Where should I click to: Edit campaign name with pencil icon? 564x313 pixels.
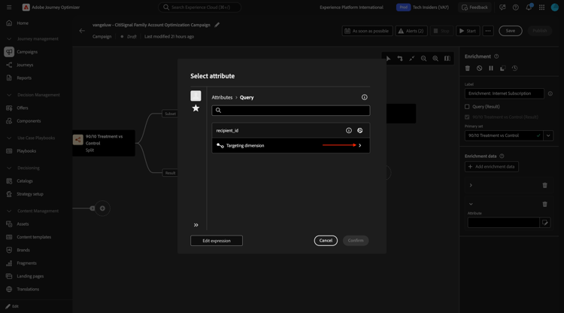tap(217, 25)
